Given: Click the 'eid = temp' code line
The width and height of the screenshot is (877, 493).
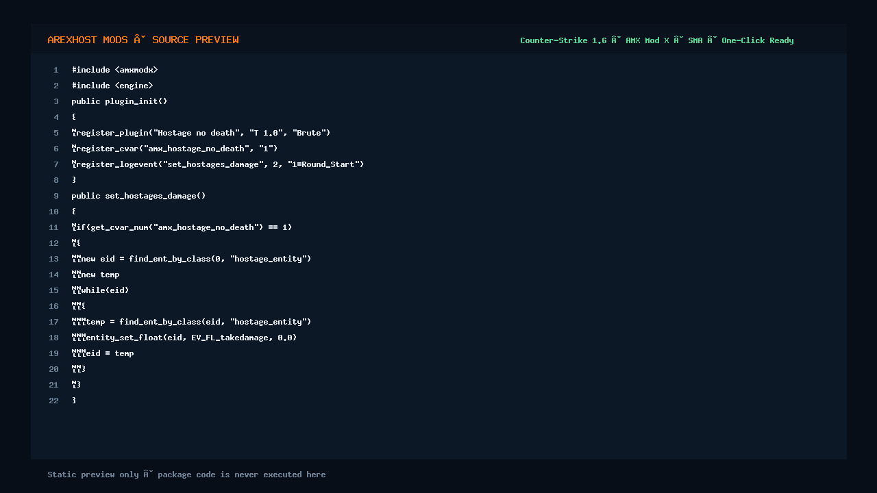Looking at the screenshot, I should pos(103,353).
